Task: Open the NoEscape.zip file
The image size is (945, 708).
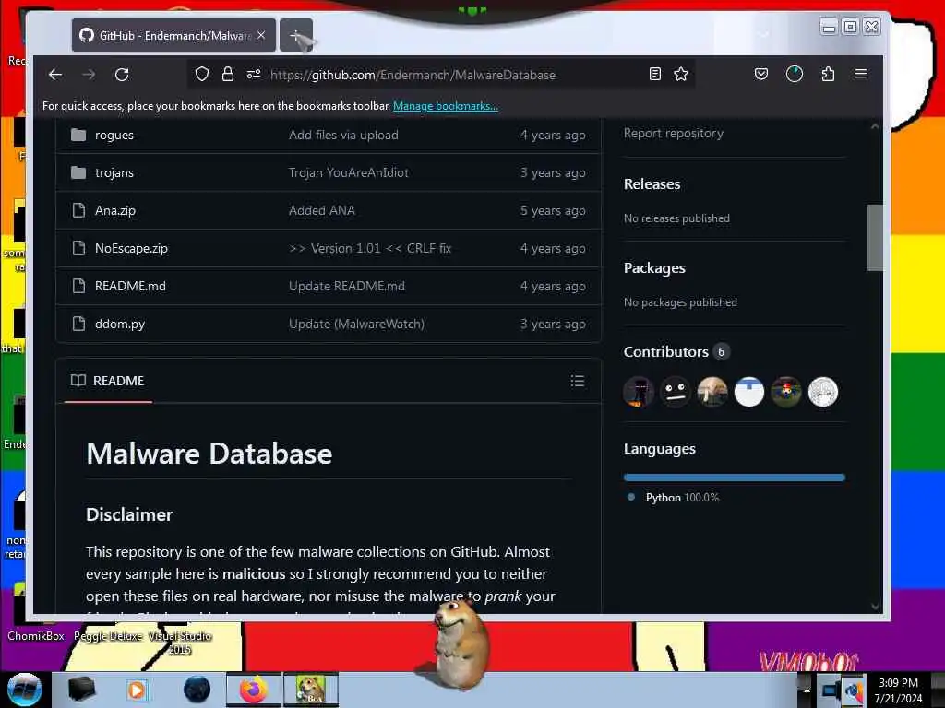Action: [x=131, y=249]
